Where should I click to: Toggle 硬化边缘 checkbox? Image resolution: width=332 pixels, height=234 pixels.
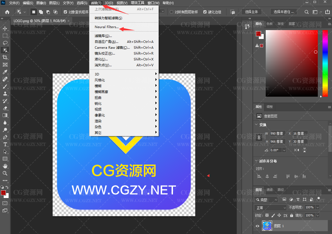point(205,12)
